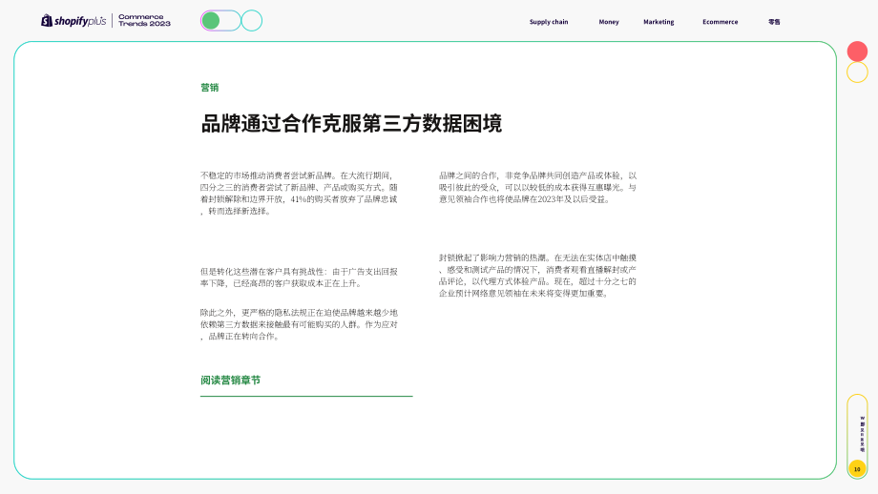Image resolution: width=878 pixels, height=494 pixels.
Task: Click the empty teal circle button
Action: pos(252,21)
